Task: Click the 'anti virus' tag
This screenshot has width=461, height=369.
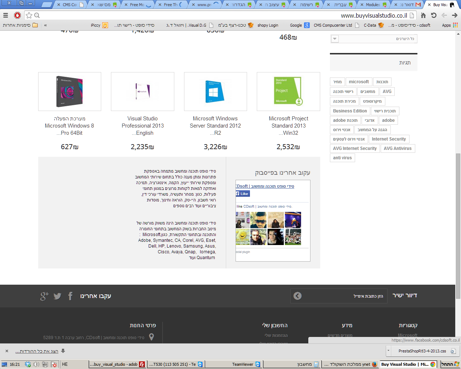Action: coord(343,158)
